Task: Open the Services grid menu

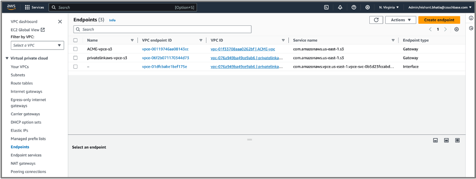Action: click(x=34, y=7)
